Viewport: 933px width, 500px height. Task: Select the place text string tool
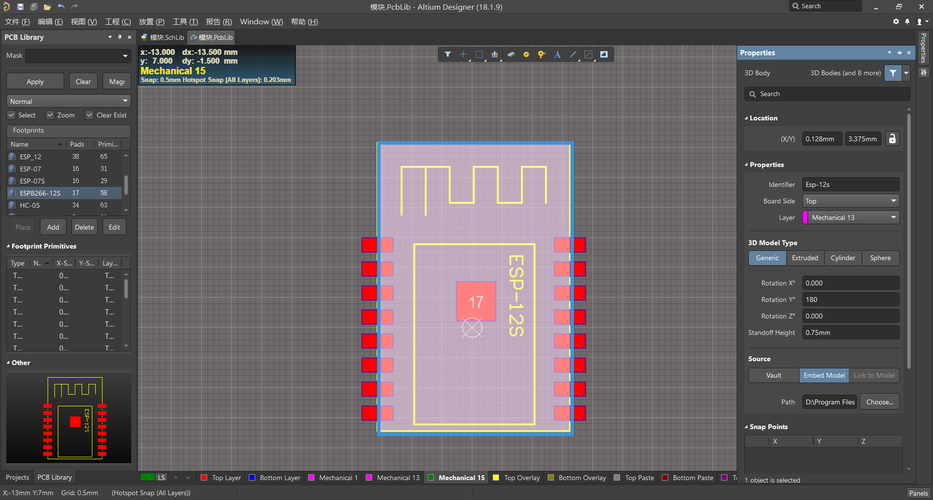click(557, 54)
